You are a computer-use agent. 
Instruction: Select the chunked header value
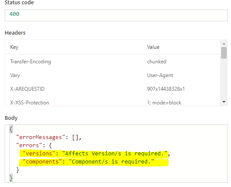(x=157, y=62)
